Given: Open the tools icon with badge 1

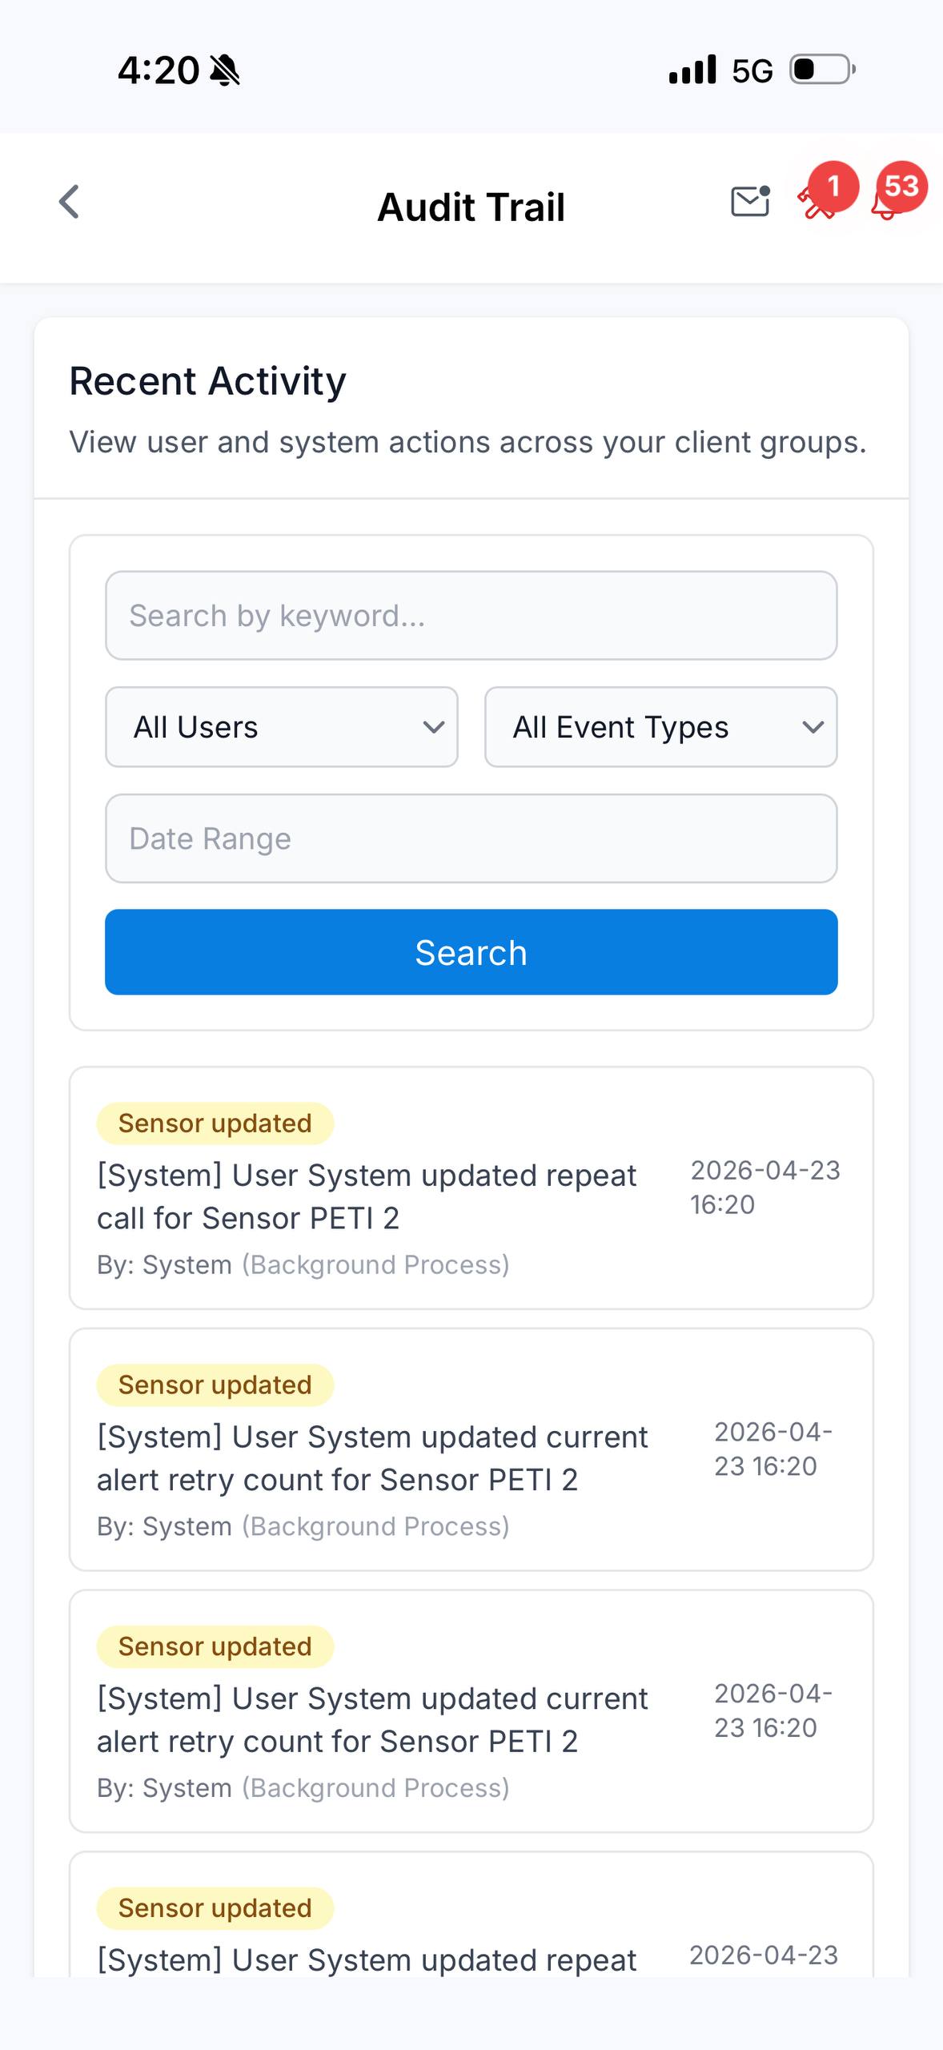Looking at the screenshot, I should click(x=818, y=202).
